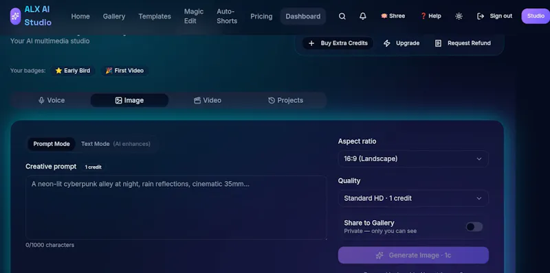The image size is (550, 273).
Task: Select the Image tab
Action: 129,100
